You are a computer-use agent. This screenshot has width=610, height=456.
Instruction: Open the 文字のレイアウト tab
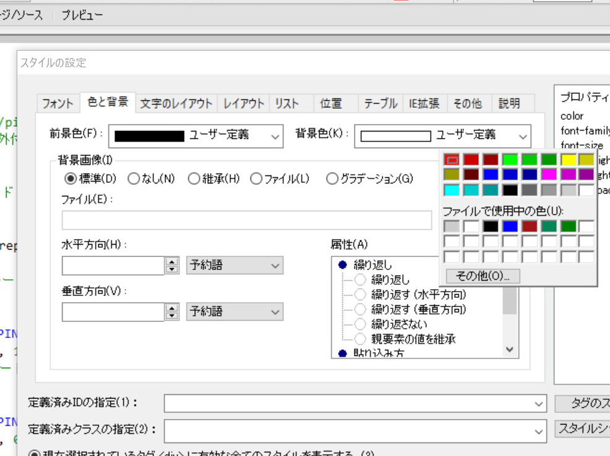(x=176, y=104)
